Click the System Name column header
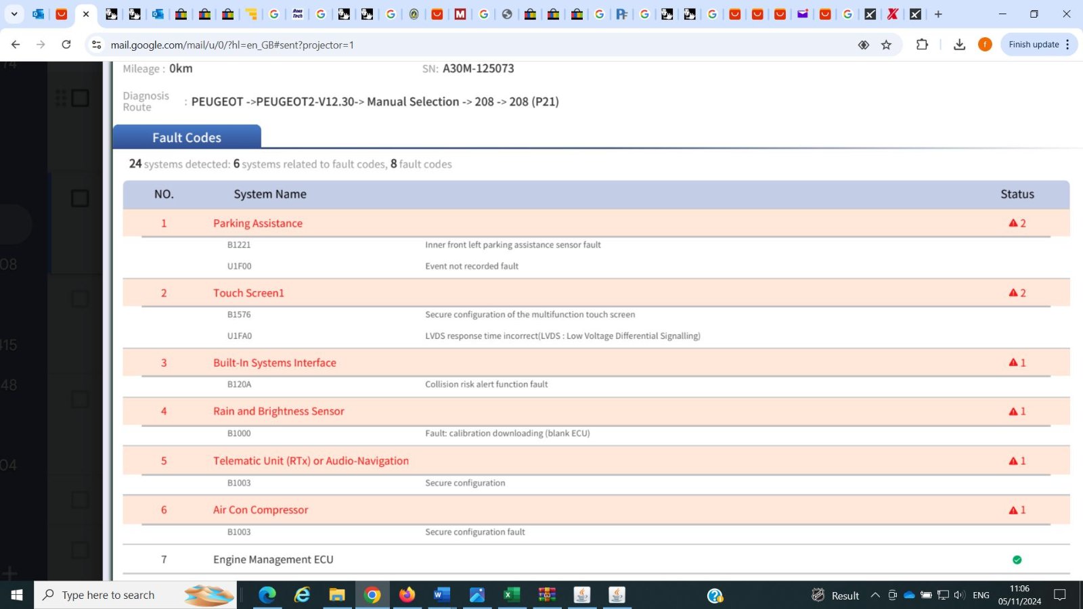 click(270, 194)
